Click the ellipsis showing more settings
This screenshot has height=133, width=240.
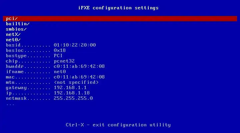[x=10, y=105]
